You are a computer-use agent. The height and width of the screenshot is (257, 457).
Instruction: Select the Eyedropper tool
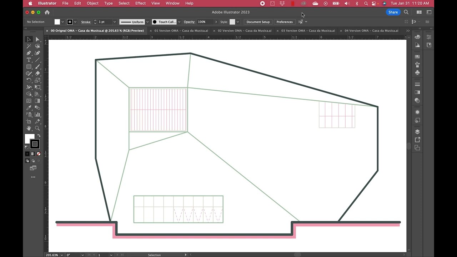(29, 108)
